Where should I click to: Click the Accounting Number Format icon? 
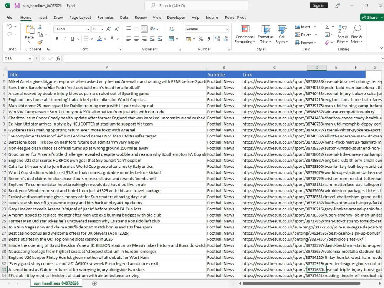pos(188,39)
